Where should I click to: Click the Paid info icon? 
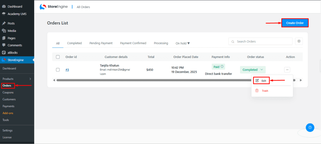[x=222, y=67]
